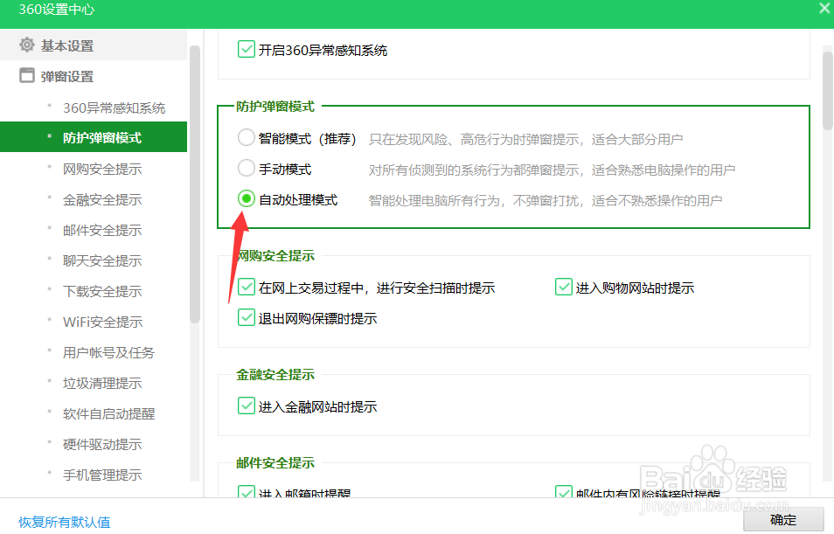Screen dimensions: 834x534
Task: Uncheck 开启360异常感知系统 checkbox
Action: coord(247,50)
